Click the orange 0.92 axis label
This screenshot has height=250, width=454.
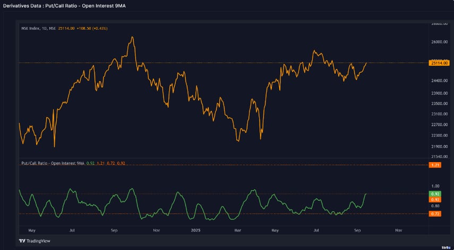(x=434, y=199)
